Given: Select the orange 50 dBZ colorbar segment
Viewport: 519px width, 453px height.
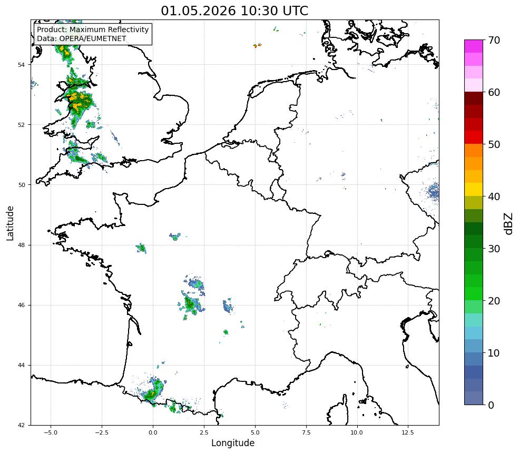Looking at the screenshot, I should 474,150.
